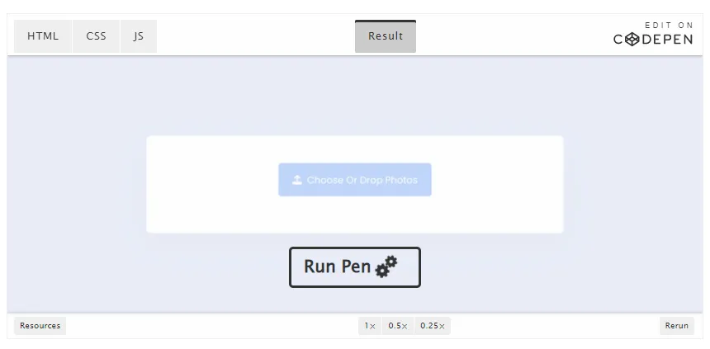710x349 pixels.
Task: Switch to the CSS tab
Action: (x=97, y=36)
